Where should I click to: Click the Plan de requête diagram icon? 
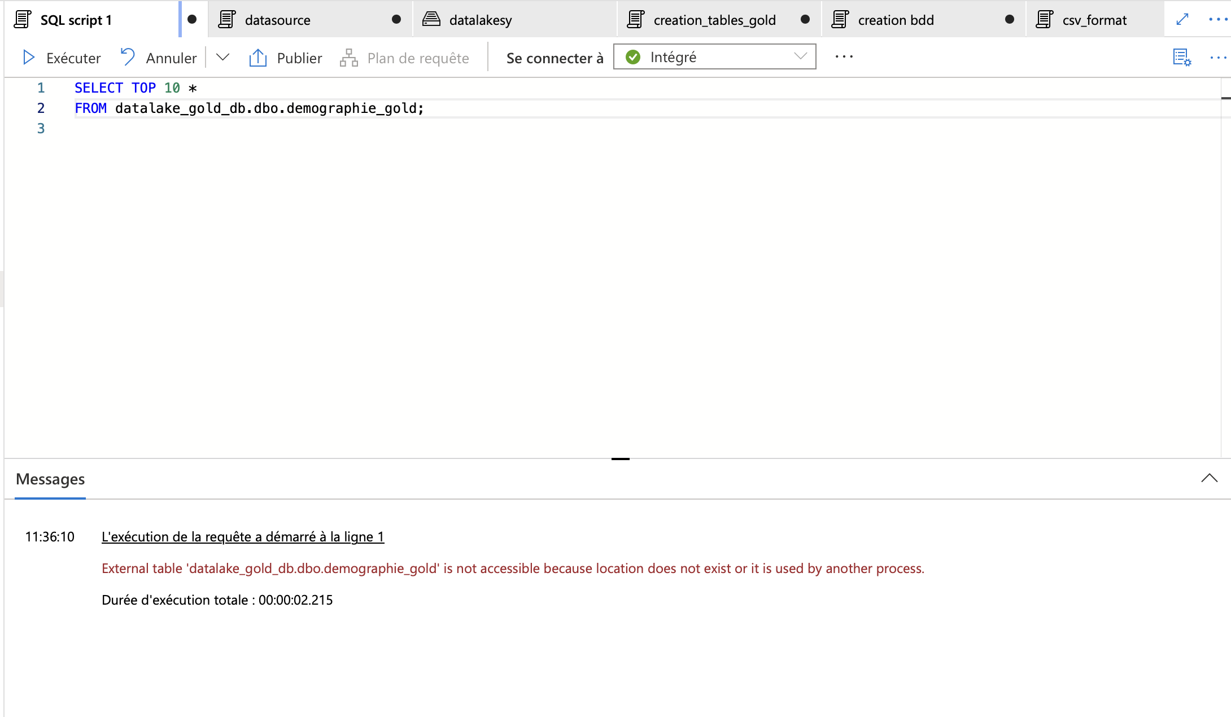tap(348, 58)
